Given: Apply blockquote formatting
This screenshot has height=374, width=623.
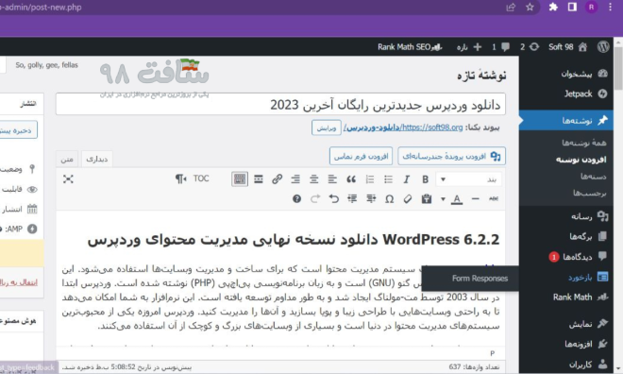Looking at the screenshot, I should coord(351,179).
